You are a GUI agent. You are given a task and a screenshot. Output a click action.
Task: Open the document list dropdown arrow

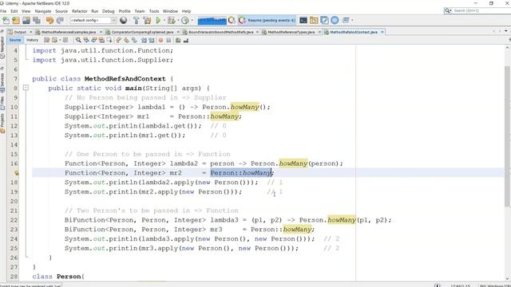(505, 31)
